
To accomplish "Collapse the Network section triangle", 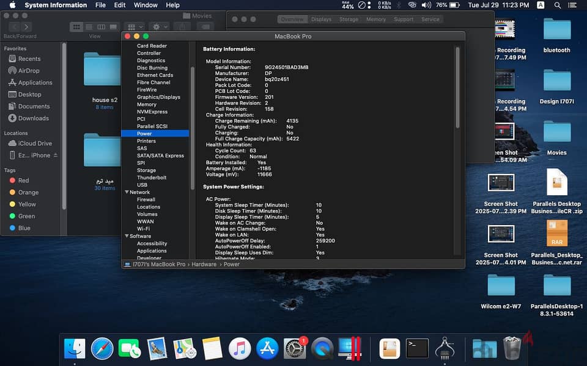I will click(x=127, y=192).
